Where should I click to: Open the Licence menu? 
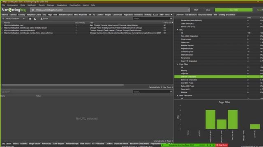[86, 5]
